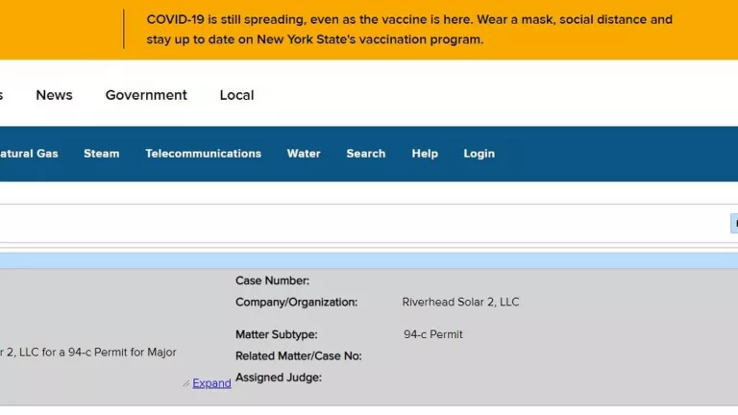Go to the Natural Gas section

pyautogui.click(x=28, y=154)
